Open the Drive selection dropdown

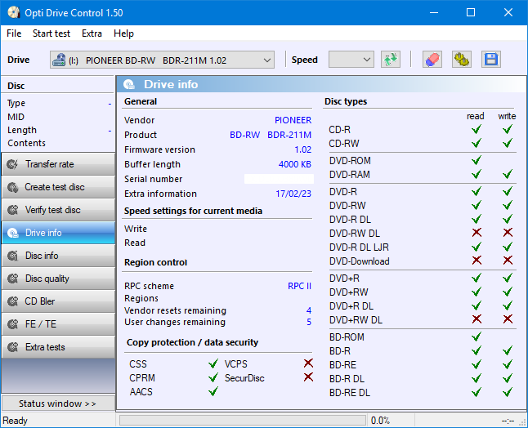point(162,60)
